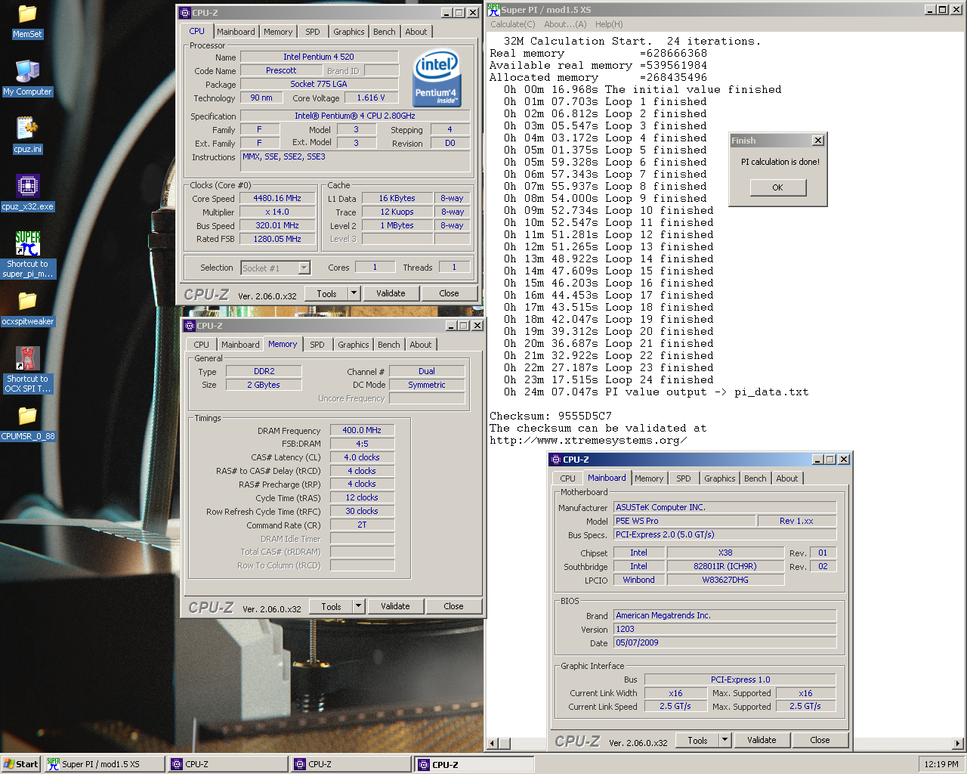Select CPU tab in Memory CPU-Z window

pyautogui.click(x=201, y=345)
